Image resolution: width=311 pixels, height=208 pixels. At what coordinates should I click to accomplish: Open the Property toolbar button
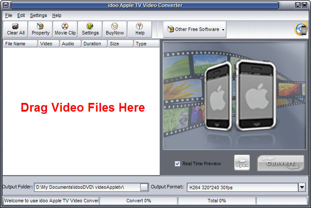[x=41, y=29]
